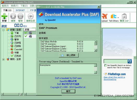Open the Tell Others Twitter icon
The height and width of the screenshot is (100, 137).
click(114, 16)
